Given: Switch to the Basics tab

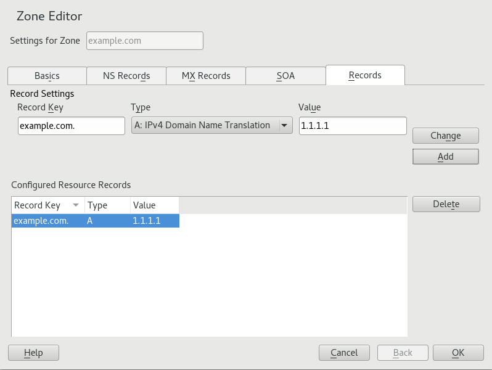Looking at the screenshot, I should coord(47,76).
